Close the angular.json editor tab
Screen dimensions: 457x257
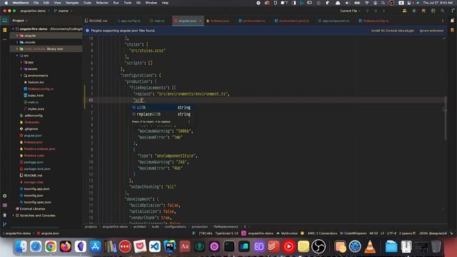tap(200, 21)
